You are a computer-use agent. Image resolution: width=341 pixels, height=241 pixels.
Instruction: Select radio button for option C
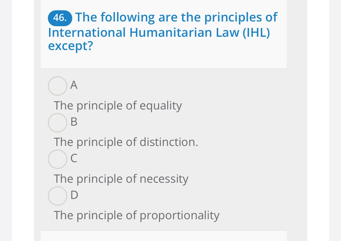pos(57,159)
